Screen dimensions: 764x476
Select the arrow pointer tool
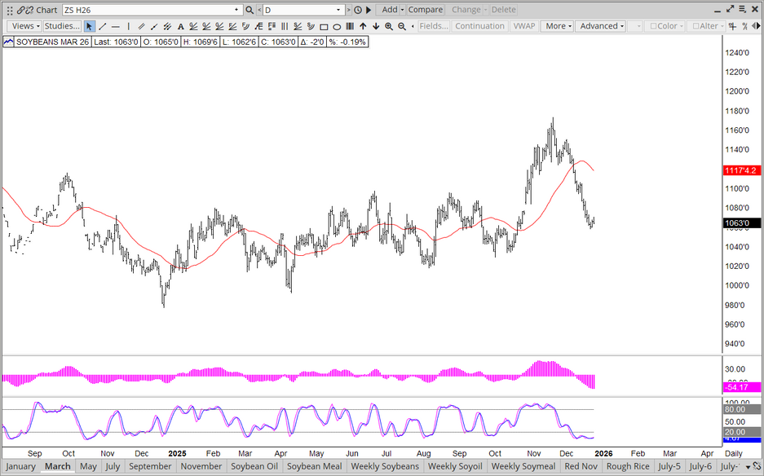pyautogui.click(x=89, y=26)
